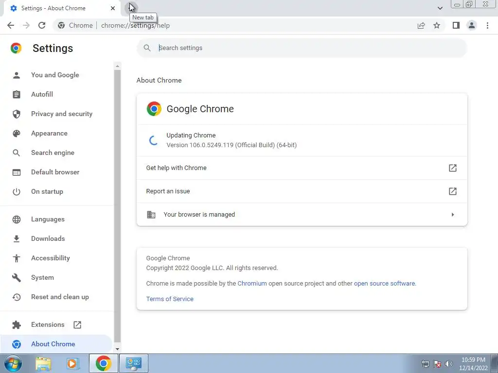
Task: Open the profile avatar menu
Action: (472, 25)
